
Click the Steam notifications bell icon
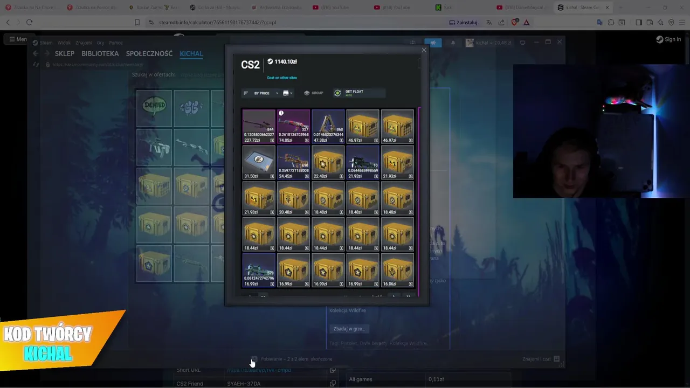tap(453, 43)
